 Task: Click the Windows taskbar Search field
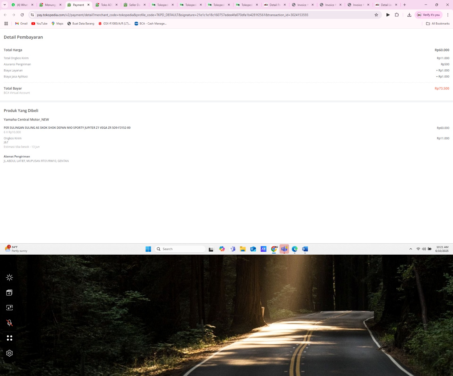coord(180,249)
